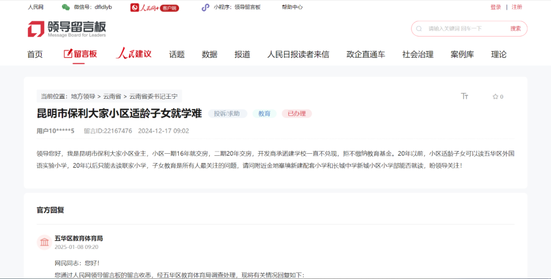Click the red 搜索 button

coord(515,29)
